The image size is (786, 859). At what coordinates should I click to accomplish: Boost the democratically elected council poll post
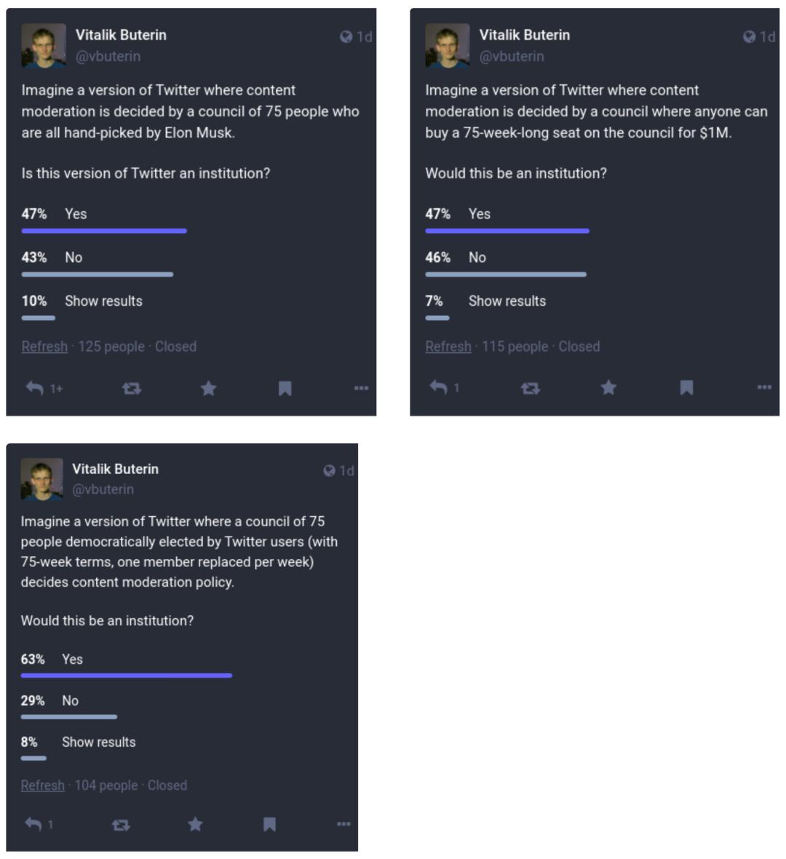[121, 825]
